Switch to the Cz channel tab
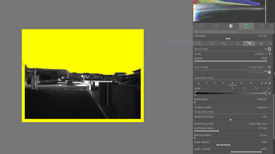The height and width of the screenshot is (154, 275). [x=242, y=83]
